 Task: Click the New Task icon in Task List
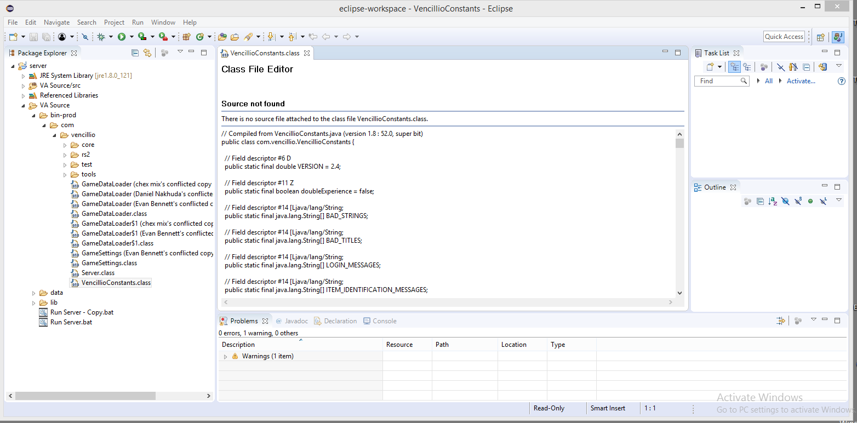710,67
